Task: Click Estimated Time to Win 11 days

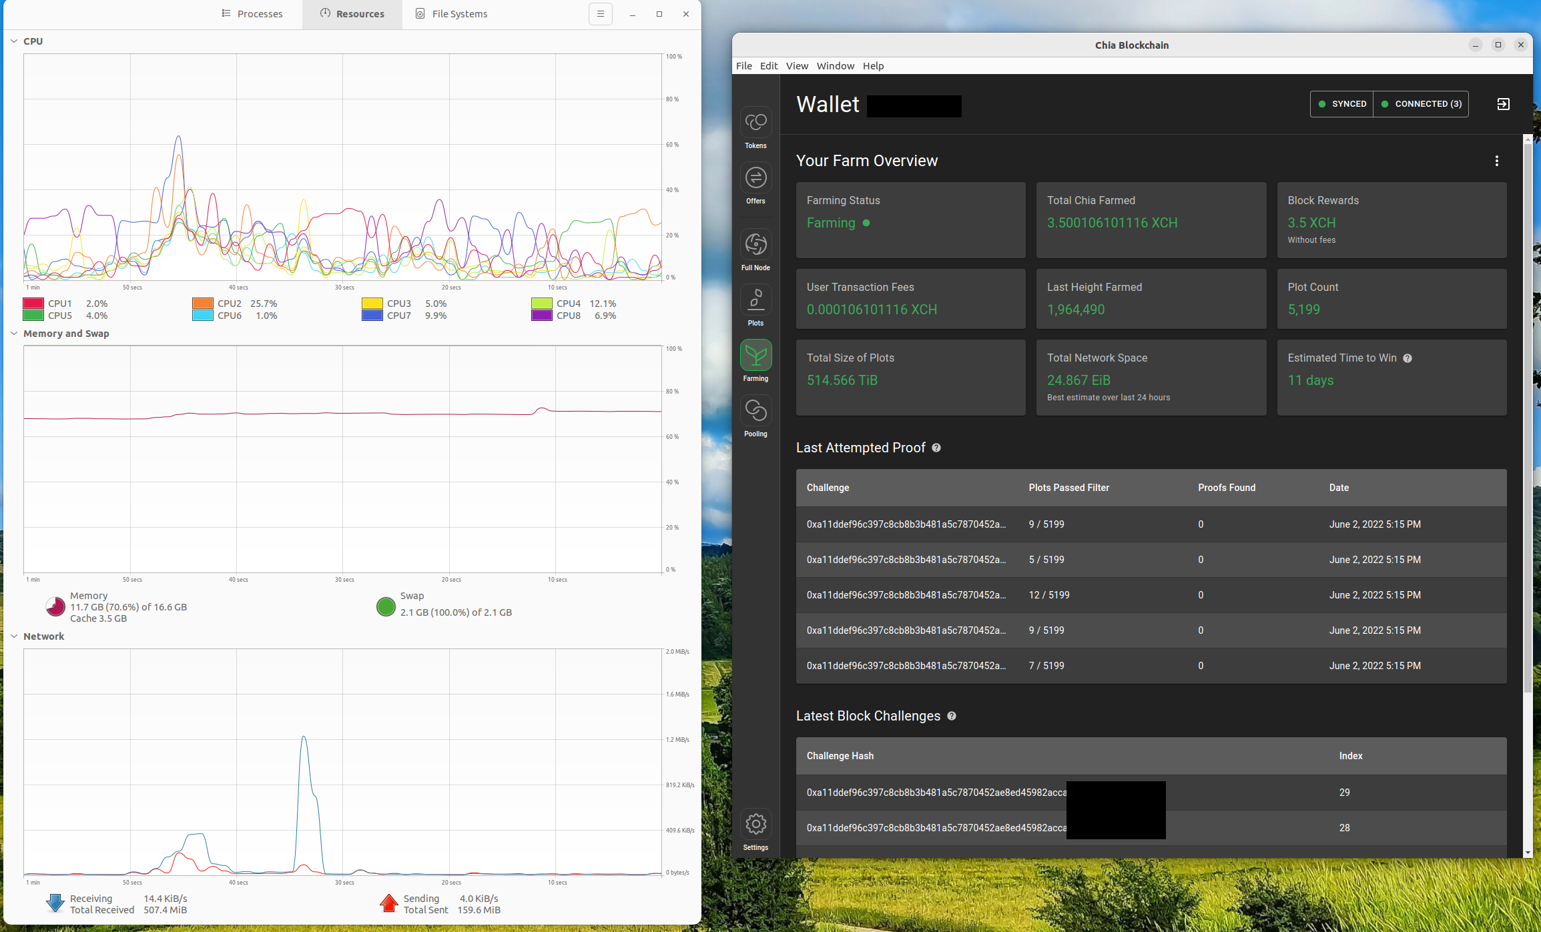Action: [x=1310, y=380]
